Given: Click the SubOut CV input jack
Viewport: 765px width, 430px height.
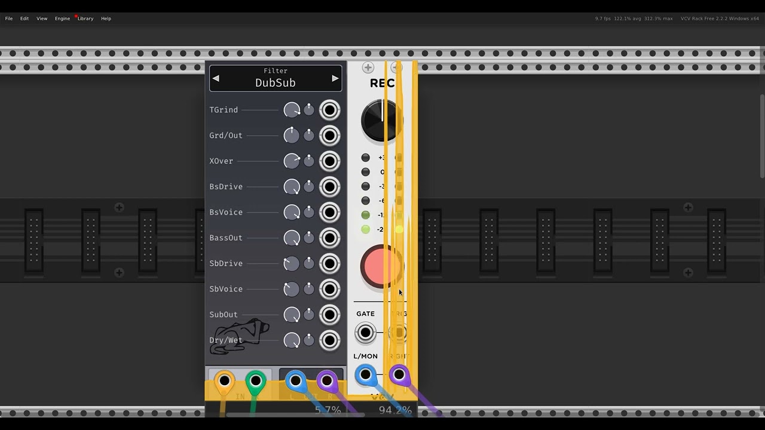Looking at the screenshot, I should [x=329, y=315].
